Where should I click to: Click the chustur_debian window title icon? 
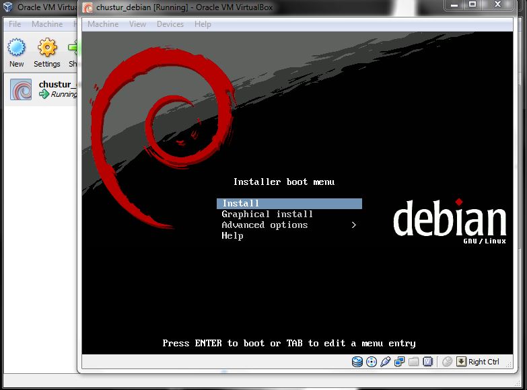[87, 7]
